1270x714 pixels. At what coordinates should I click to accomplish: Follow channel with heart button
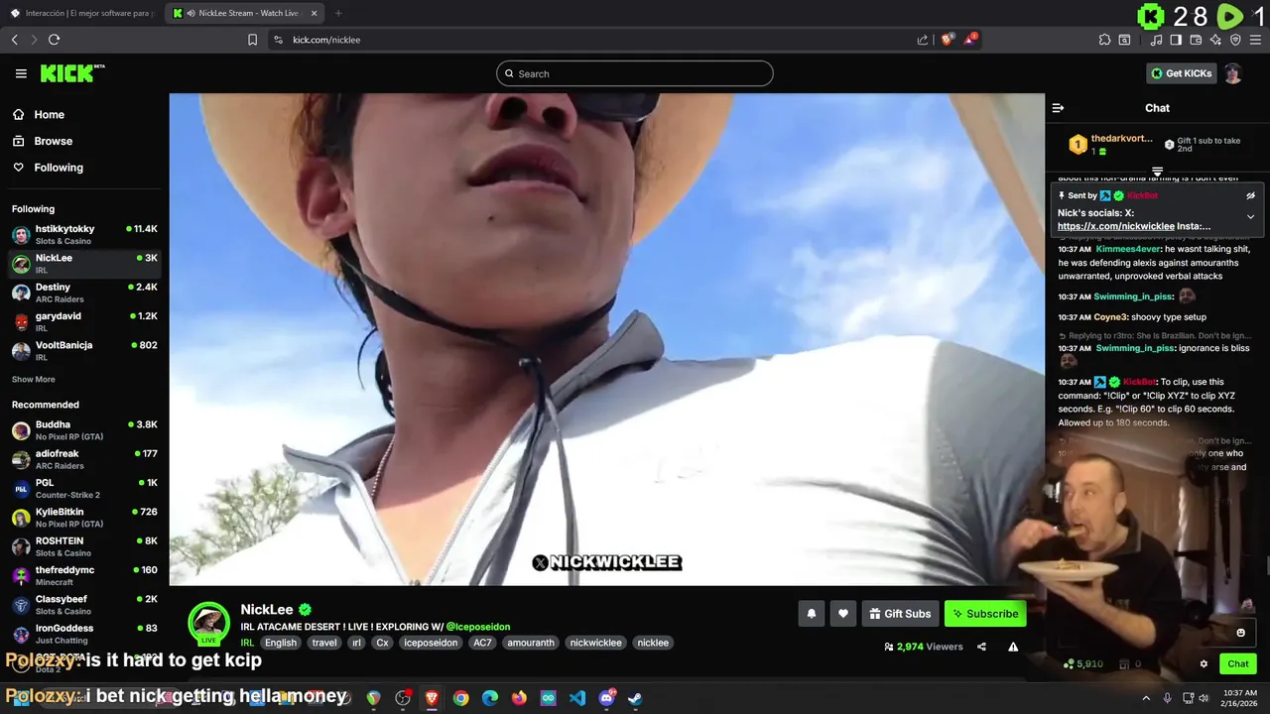click(843, 614)
